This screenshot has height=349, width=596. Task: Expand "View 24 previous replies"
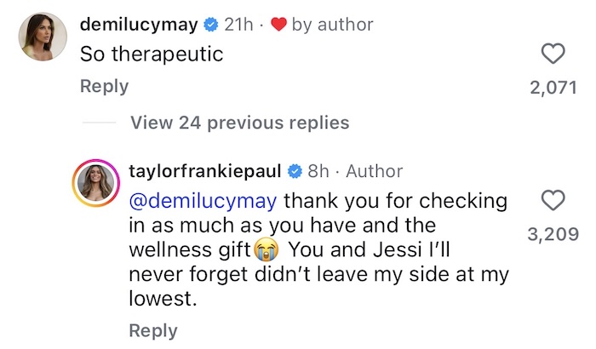[x=239, y=123]
